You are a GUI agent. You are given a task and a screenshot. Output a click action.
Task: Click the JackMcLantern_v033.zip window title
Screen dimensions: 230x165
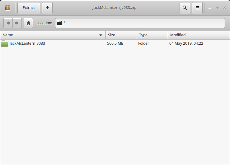point(115,8)
